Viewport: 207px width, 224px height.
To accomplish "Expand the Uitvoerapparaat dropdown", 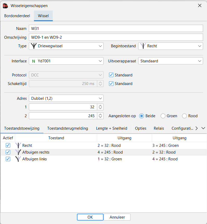I will click(170, 61).
